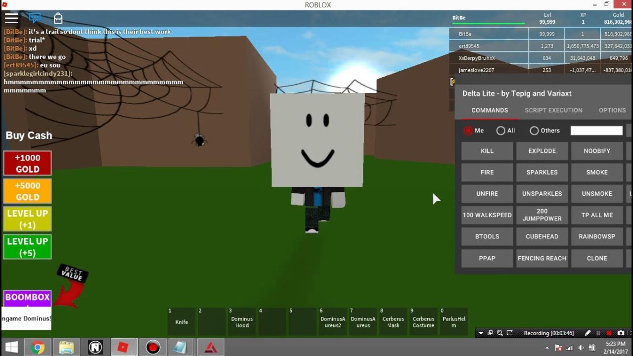Viewport: 633px width, 356px height.
Task: Select the Others target radio button
Action: tap(534, 131)
